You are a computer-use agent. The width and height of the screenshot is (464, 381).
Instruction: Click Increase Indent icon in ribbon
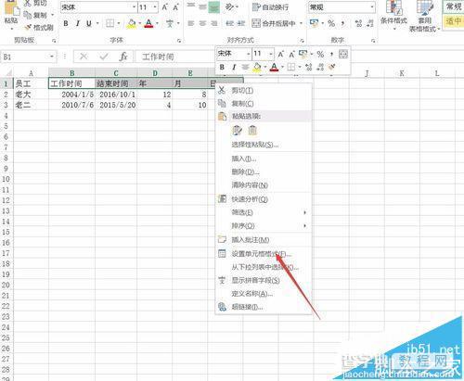[241, 23]
